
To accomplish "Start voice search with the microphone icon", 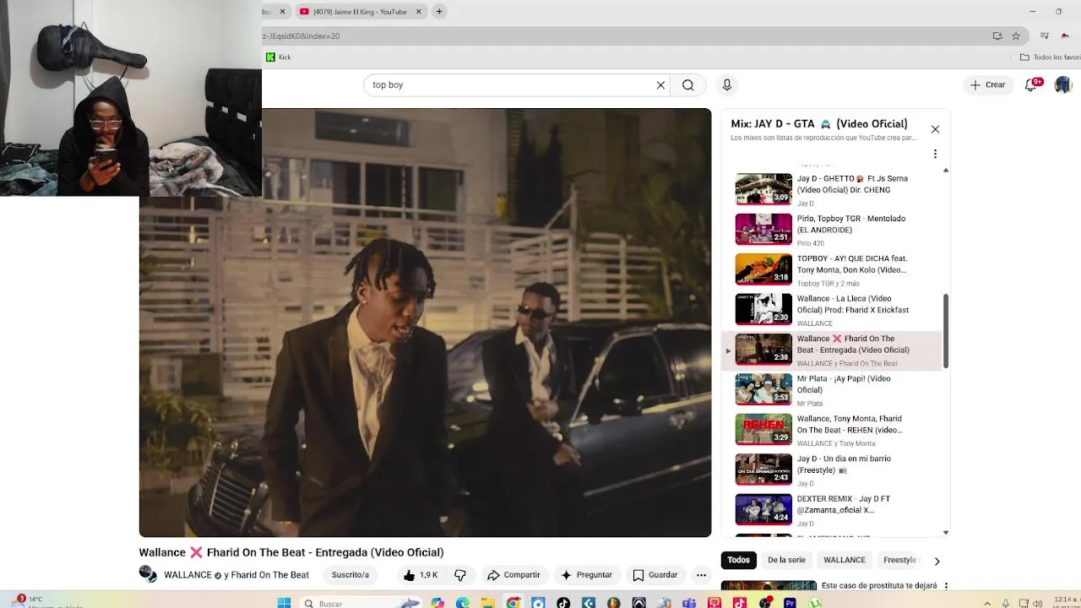I will point(726,84).
